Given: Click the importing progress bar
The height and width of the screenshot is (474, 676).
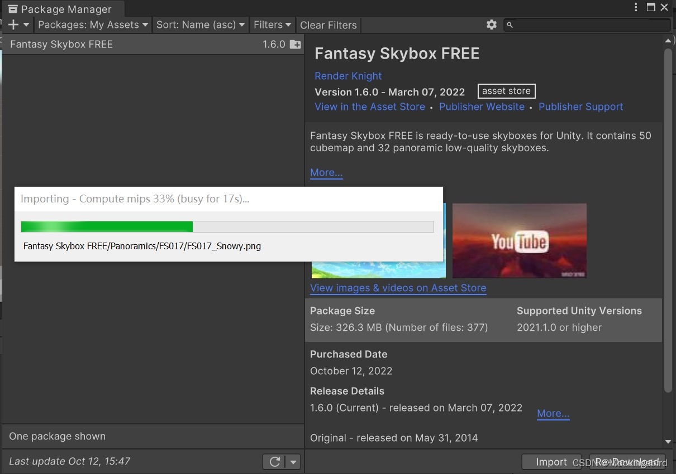Looking at the screenshot, I should click(x=227, y=226).
